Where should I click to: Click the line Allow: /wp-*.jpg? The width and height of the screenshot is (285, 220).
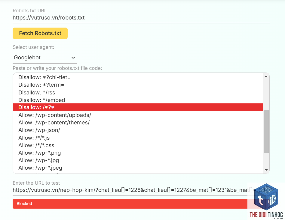[39, 160]
